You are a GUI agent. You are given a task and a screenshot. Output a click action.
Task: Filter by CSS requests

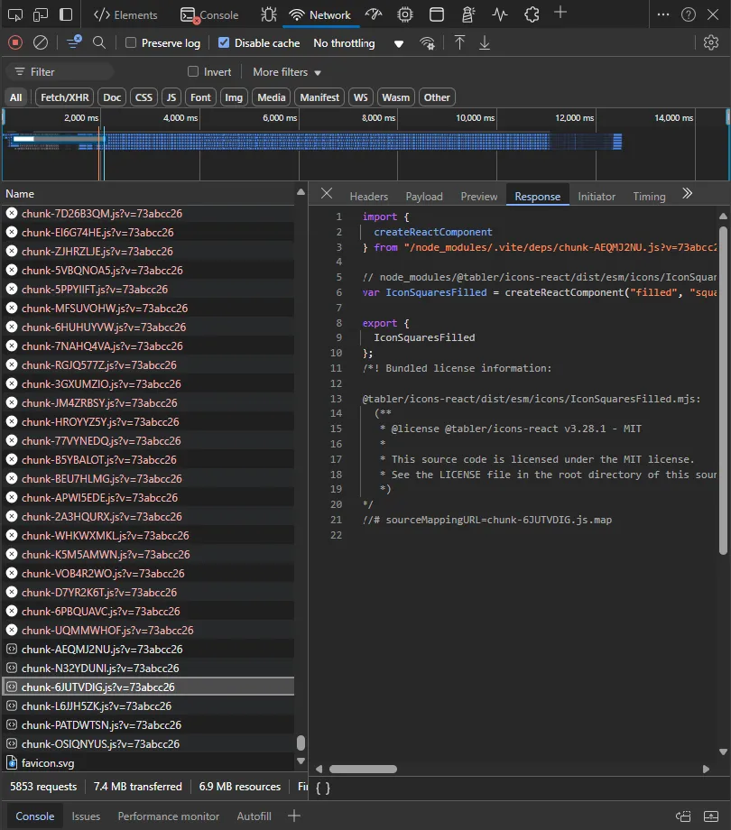coord(143,97)
